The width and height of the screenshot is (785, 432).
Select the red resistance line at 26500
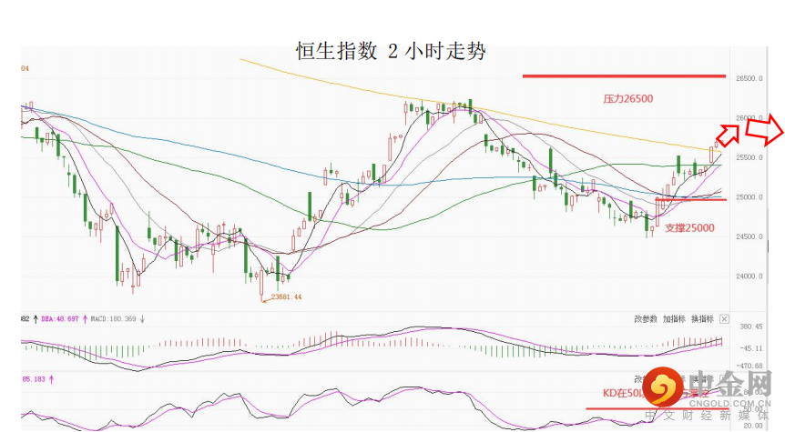point(623,76)
